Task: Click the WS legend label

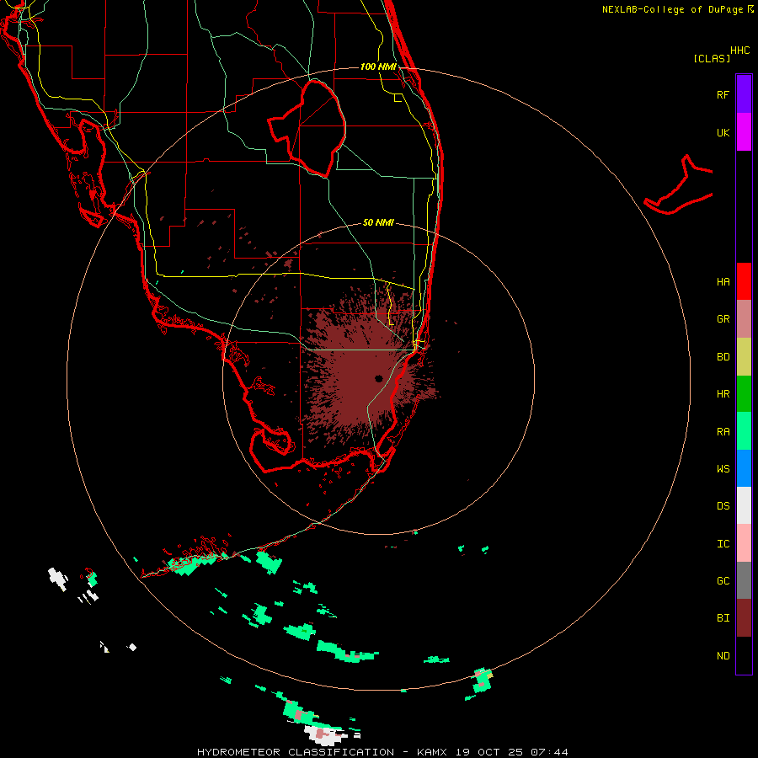Action: pyautogui.click(x=723, y=468)
